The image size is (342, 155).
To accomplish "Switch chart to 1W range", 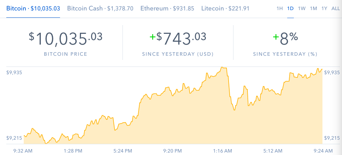I will 302,8.
